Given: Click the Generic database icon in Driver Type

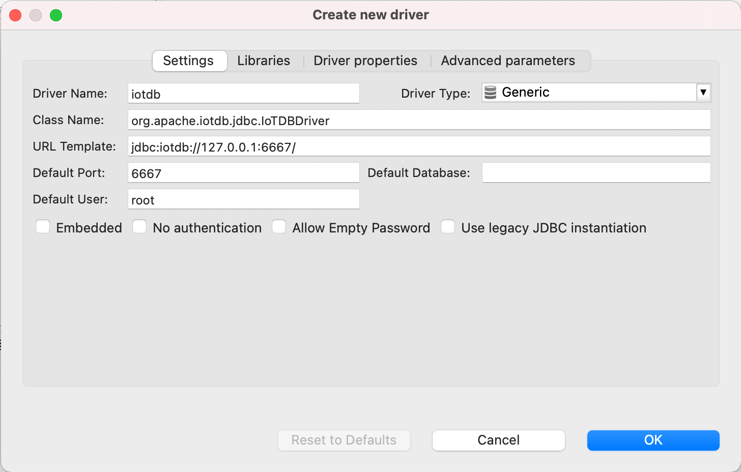Looking at the screenshot, I should pos(490,93).
